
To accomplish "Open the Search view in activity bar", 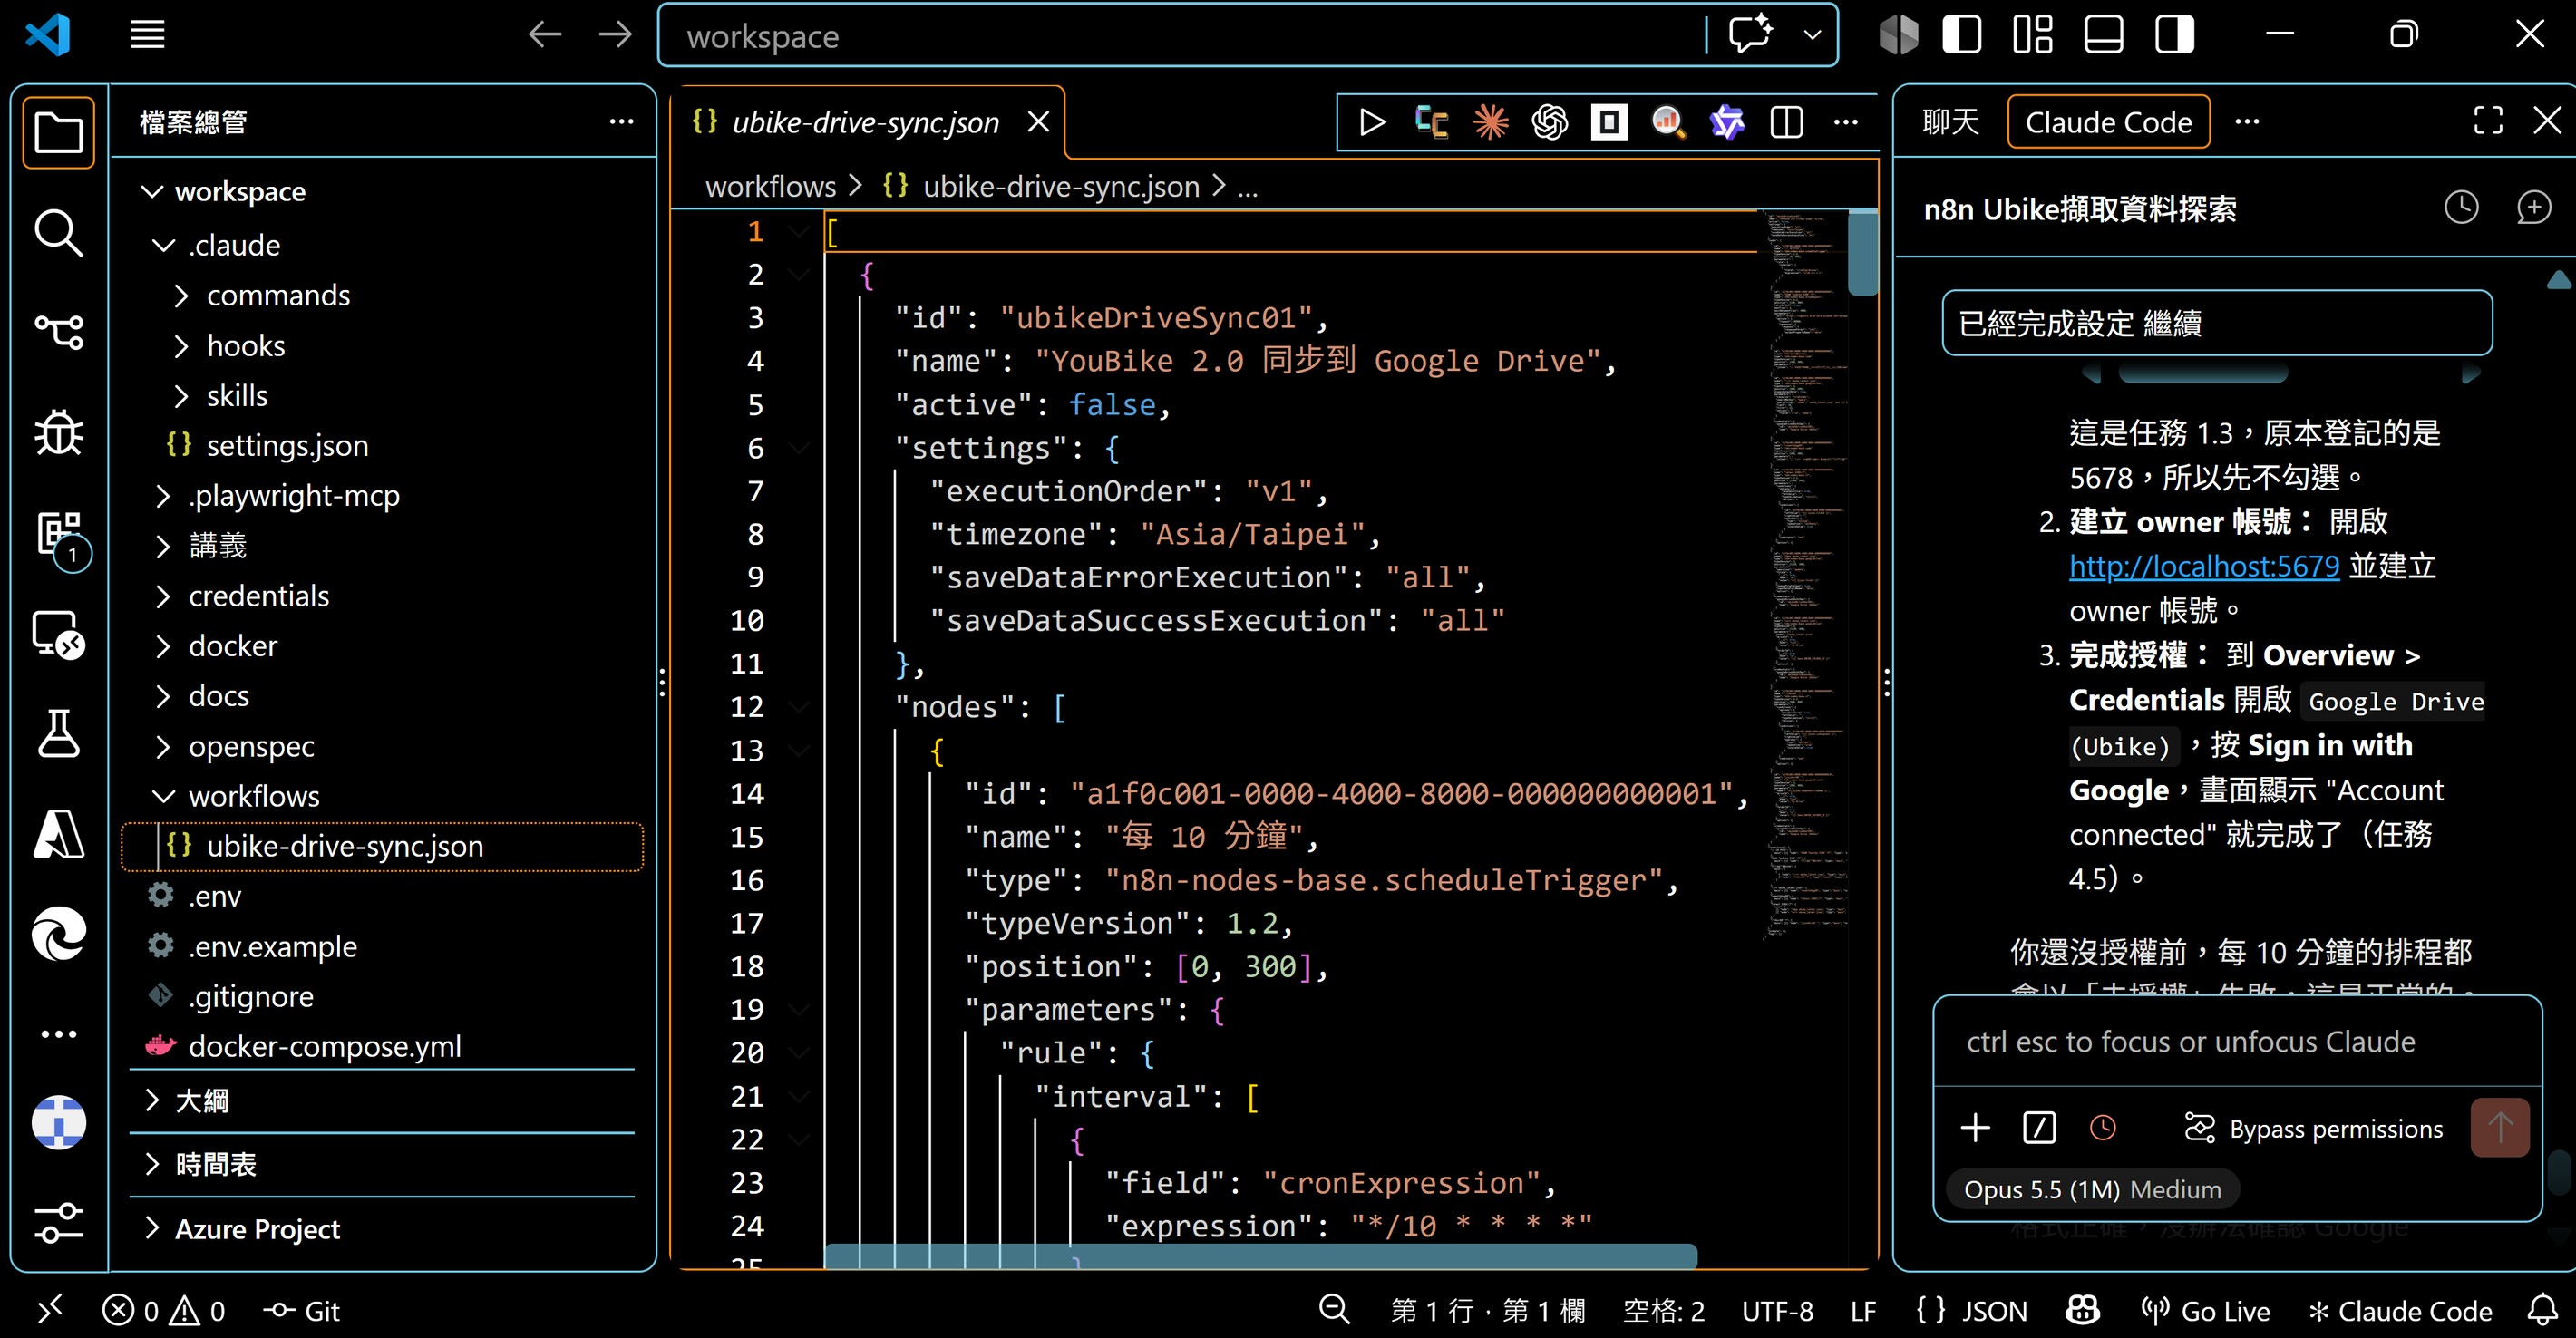I will pyautogui.click(x=59, y=233).
